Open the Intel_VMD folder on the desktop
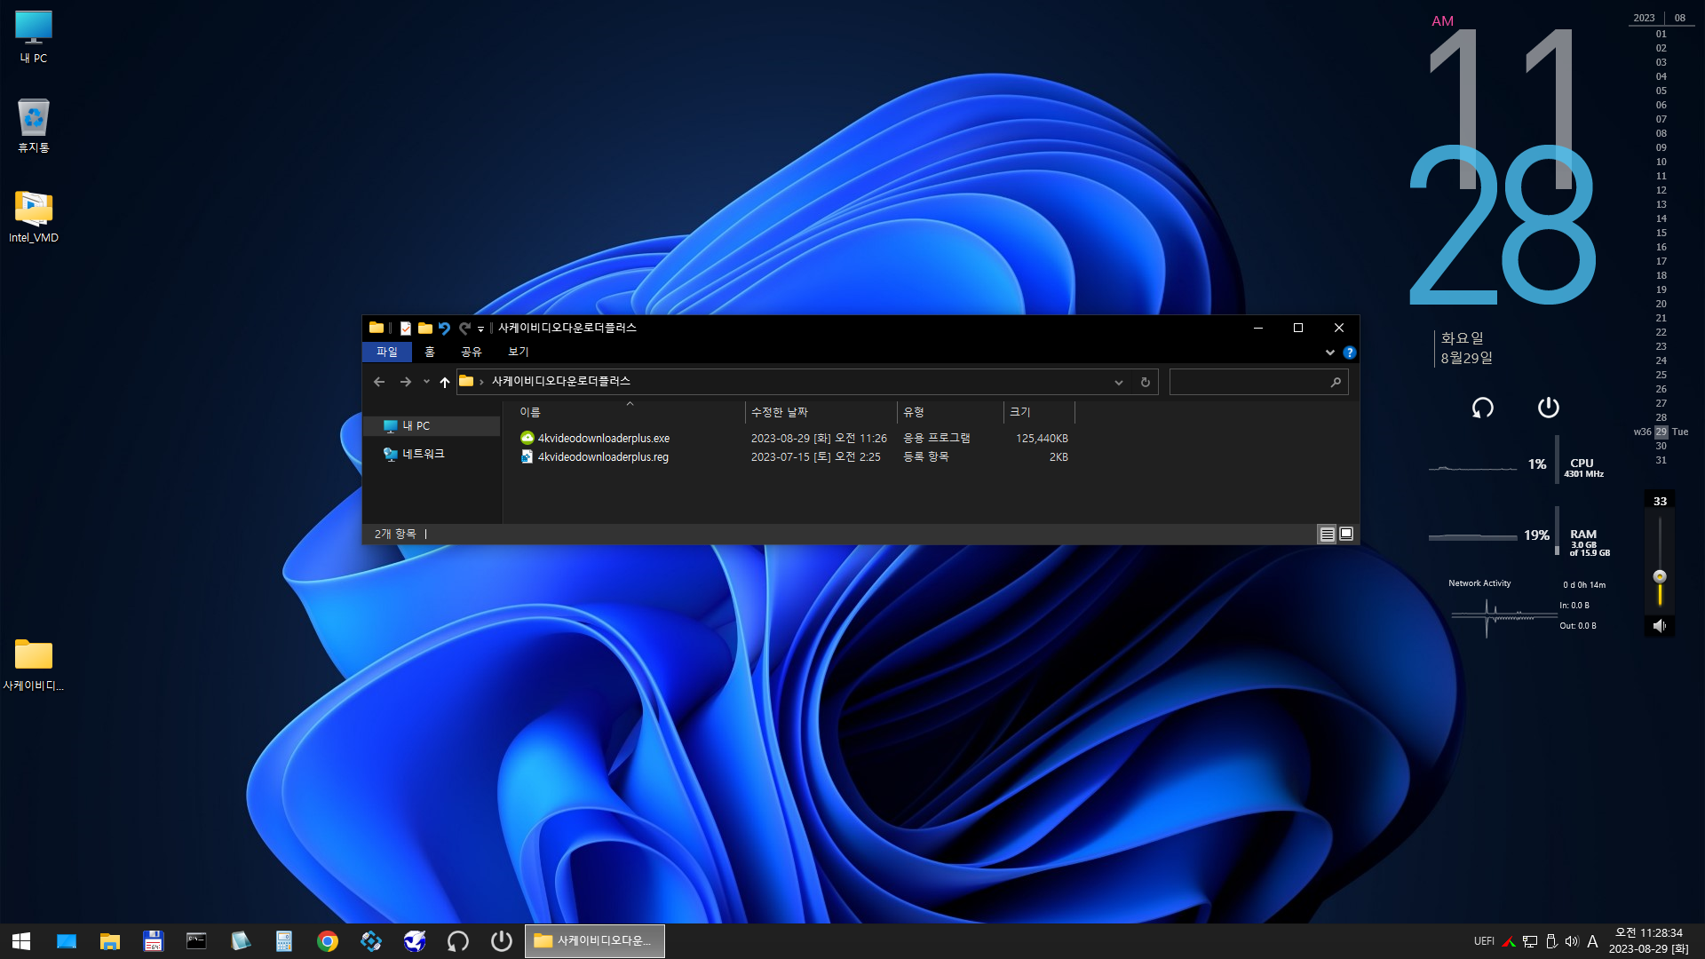 (x=34, y=216)
